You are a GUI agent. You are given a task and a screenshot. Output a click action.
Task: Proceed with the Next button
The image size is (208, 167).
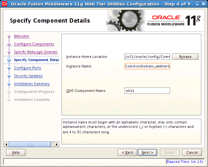click(147, 152)
